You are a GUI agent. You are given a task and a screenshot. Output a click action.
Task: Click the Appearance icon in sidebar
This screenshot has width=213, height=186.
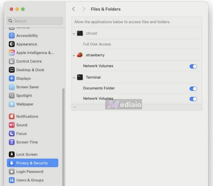pos(12,44)
